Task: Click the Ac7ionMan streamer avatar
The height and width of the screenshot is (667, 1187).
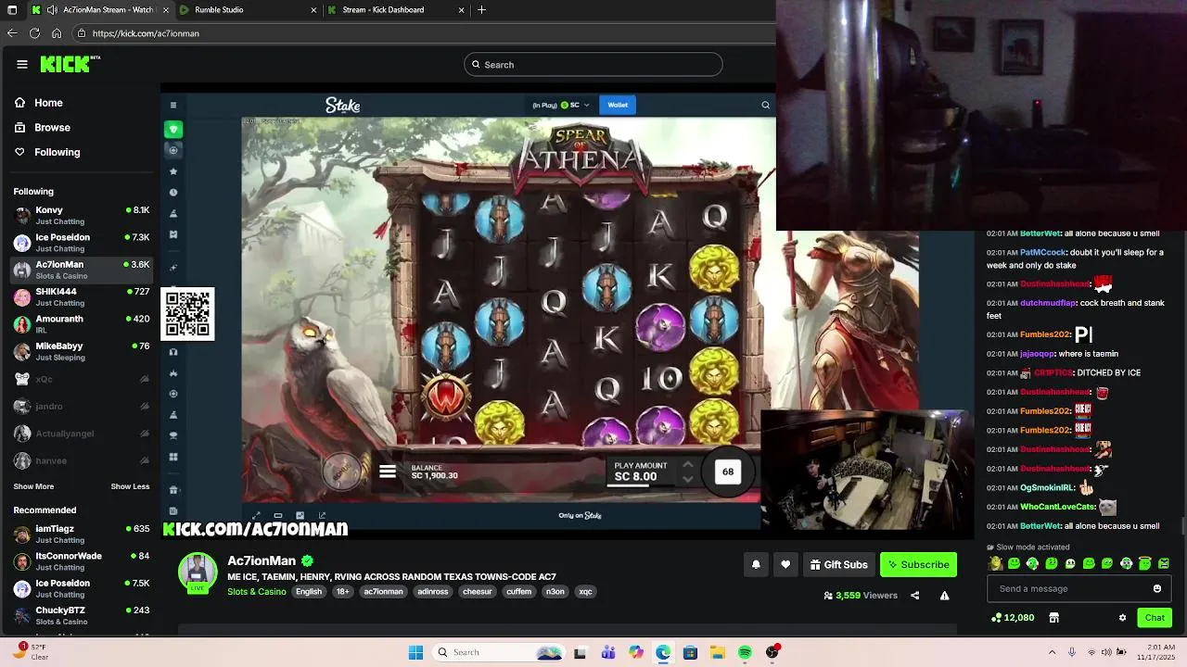Action: coord(198,572)
